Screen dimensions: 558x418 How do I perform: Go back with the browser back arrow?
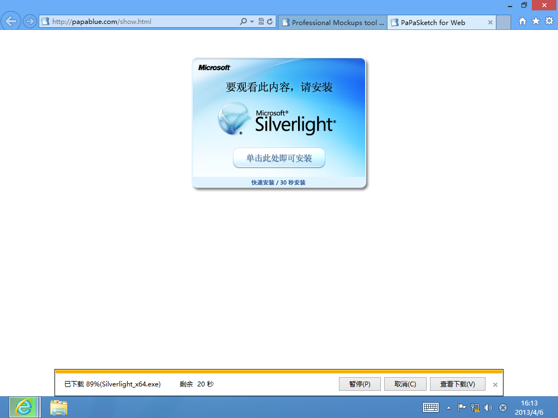tap(11, 21)
